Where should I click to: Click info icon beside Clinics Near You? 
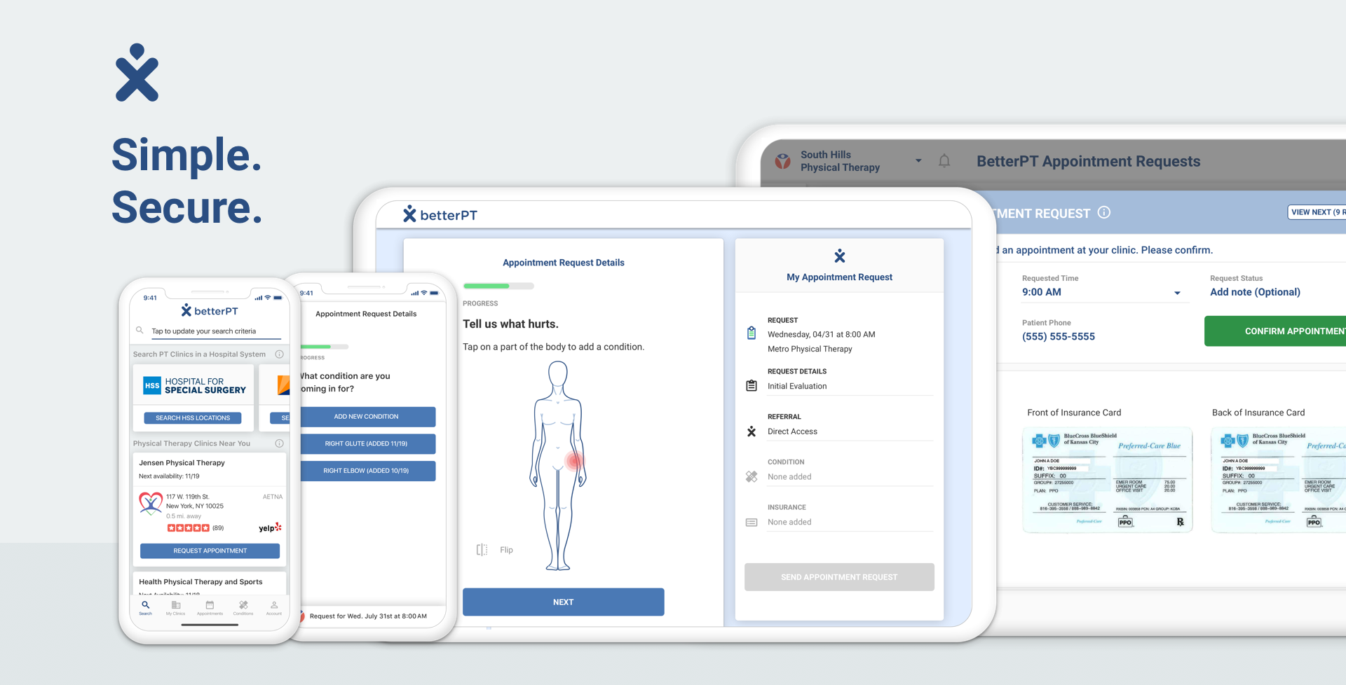[279, 443]
